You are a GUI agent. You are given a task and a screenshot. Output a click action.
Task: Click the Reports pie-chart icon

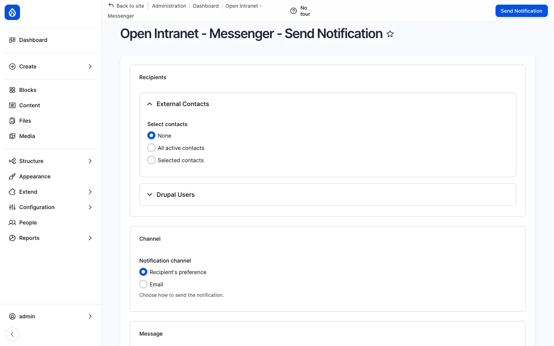(12, 238)
